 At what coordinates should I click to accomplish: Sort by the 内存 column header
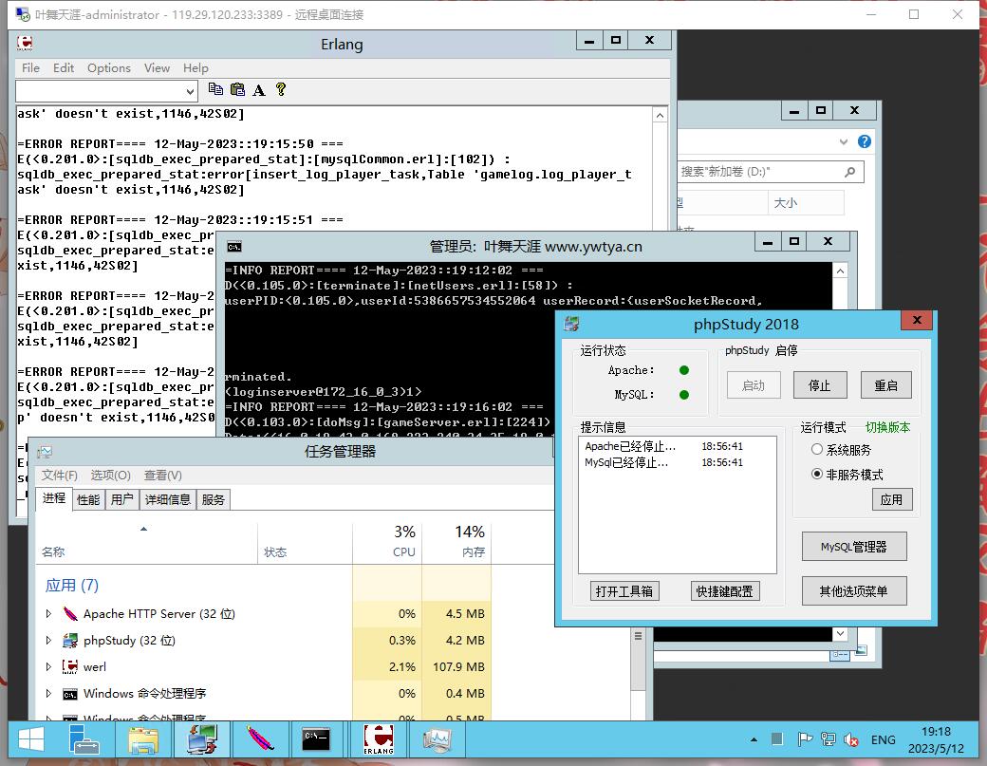456,541
